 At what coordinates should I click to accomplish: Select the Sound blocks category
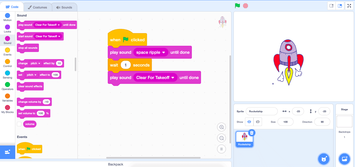point(7,40)
